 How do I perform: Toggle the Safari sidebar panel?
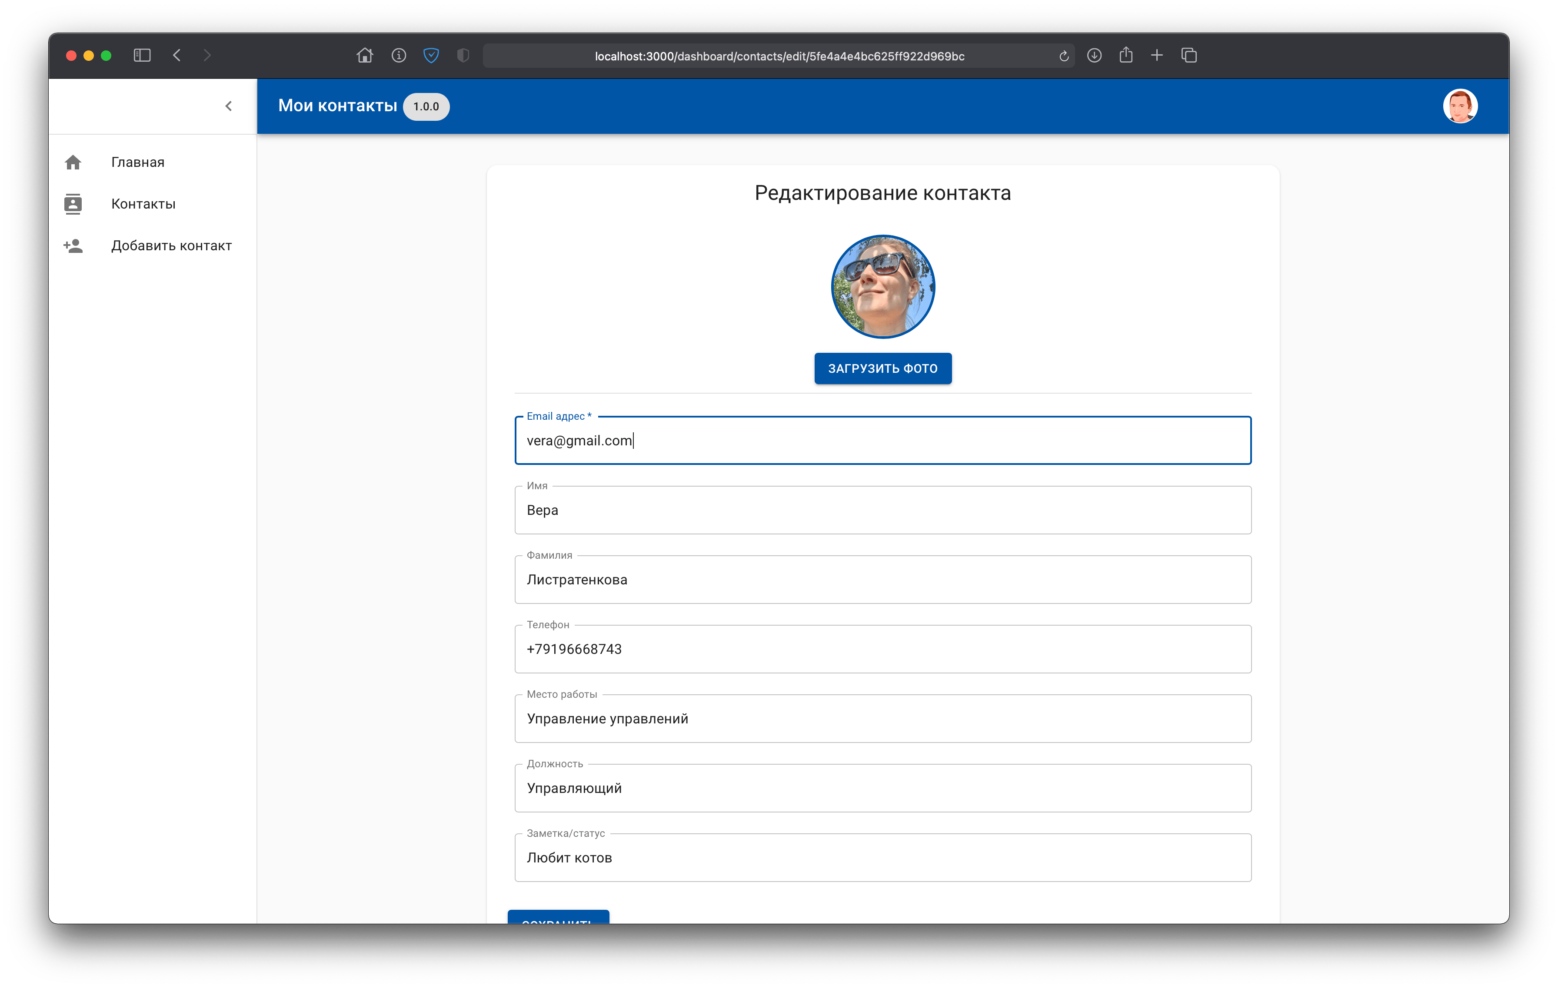[142, 56]
